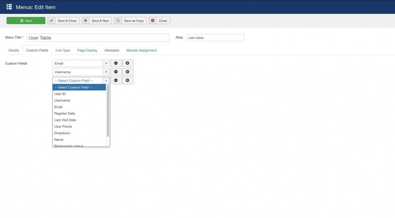Click plus button on the third field row

(127, 81)
